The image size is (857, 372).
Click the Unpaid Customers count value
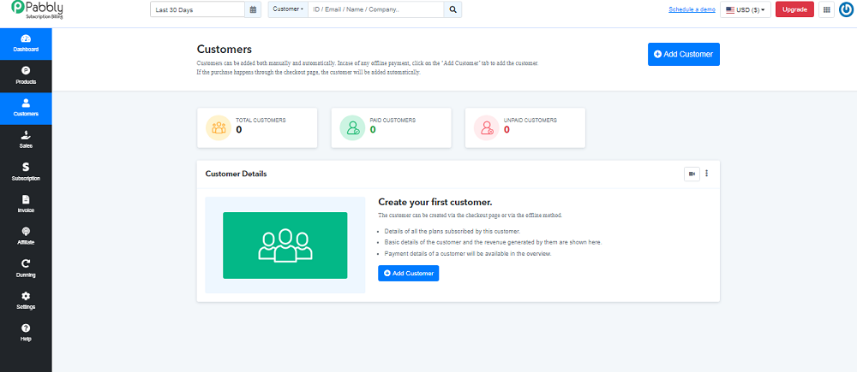[x=506, y=130]
